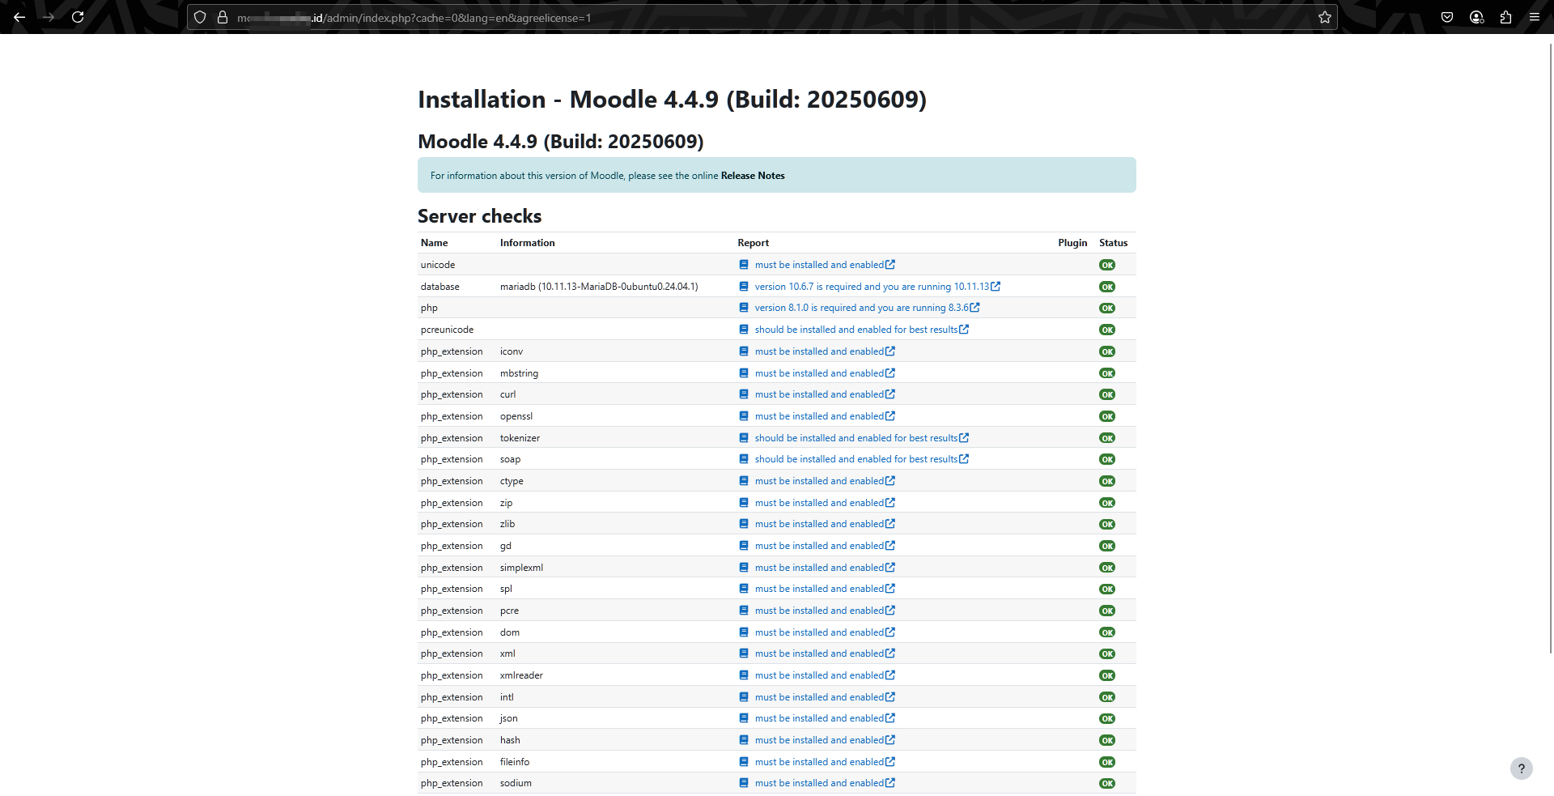Click the external-link icon after the PHP version report
The image size is (1554, 796).
(974, 308)
